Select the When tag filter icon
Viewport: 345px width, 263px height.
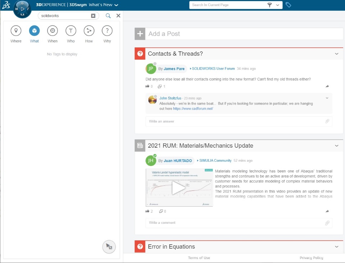click(52, 31)
